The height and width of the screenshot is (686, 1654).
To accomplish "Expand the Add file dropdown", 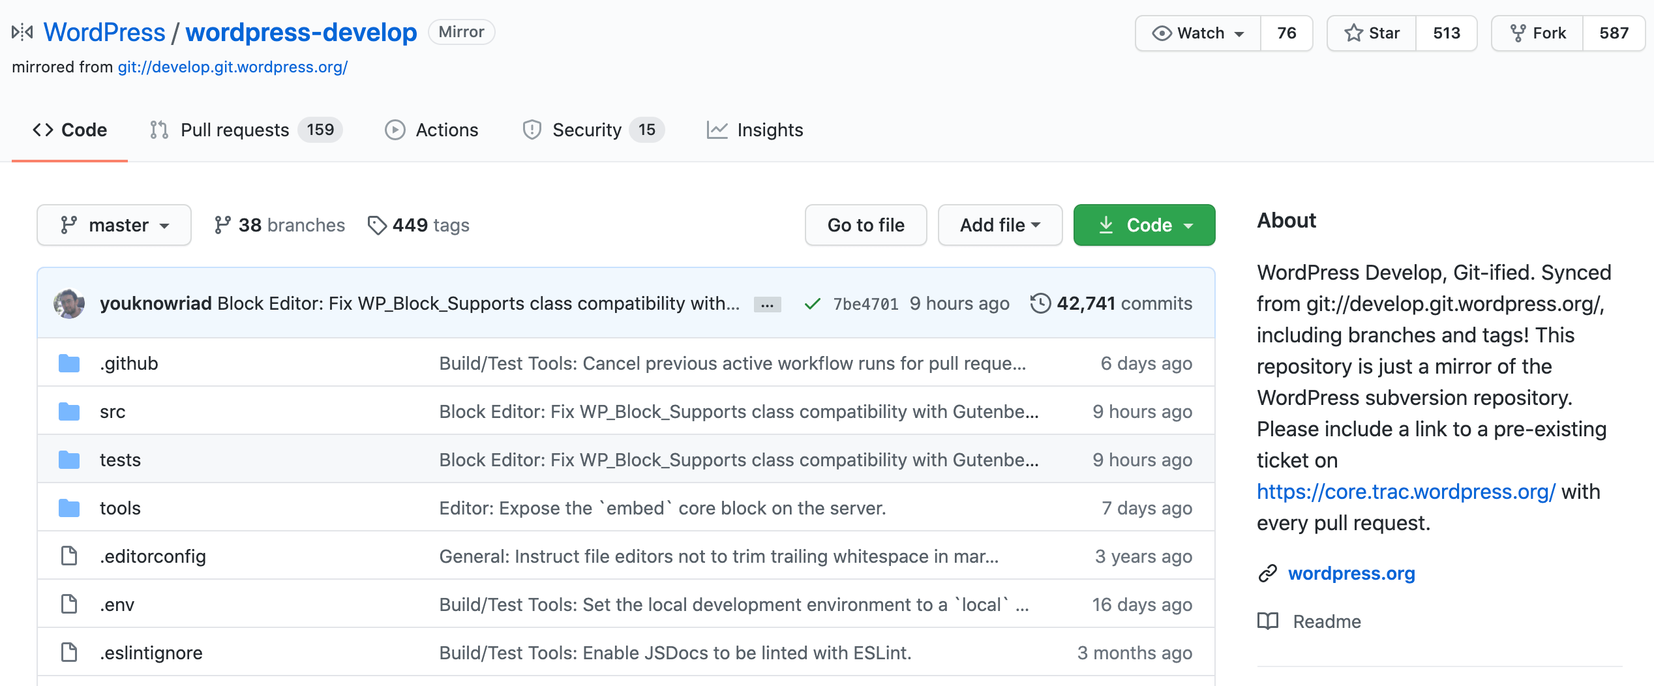I will point(1000,225).
